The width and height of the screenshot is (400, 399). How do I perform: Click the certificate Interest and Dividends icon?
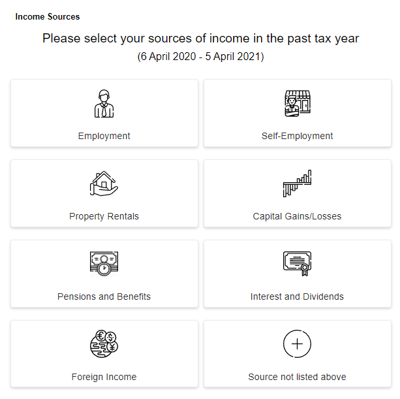tap(298, 264)
